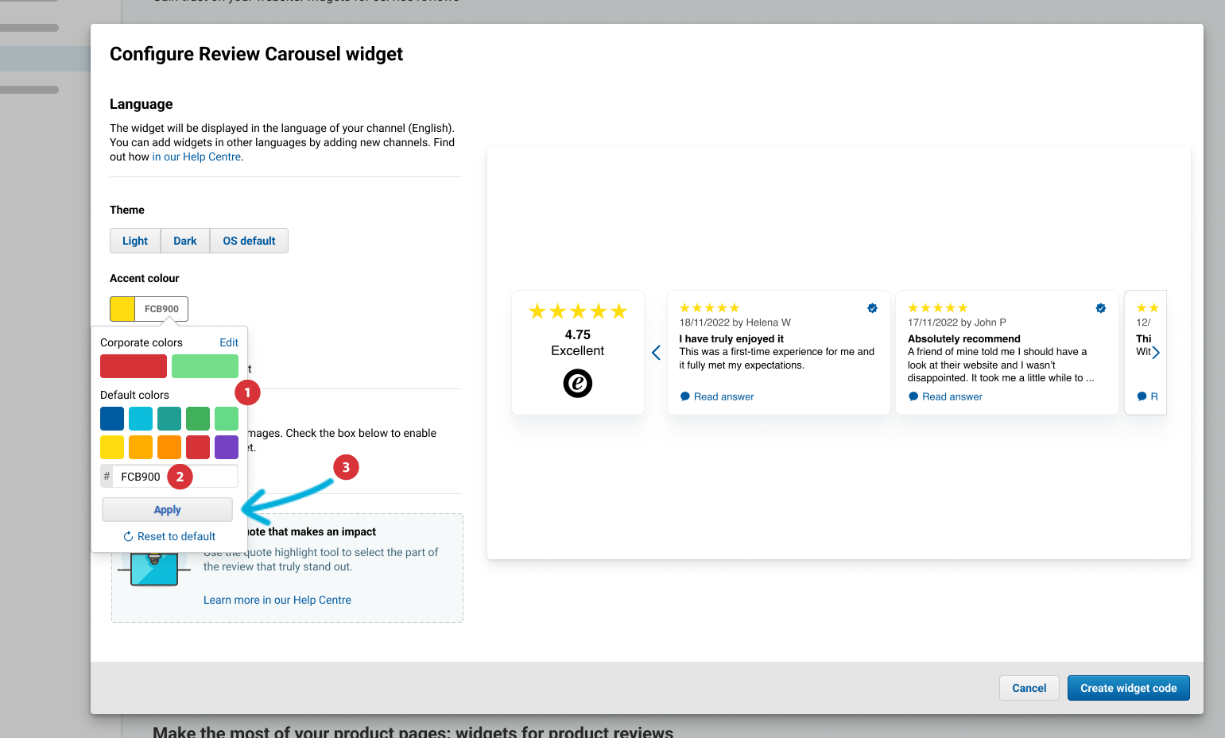
Task: Pick the dark blue default color swatch
Action: pos(112,419)
